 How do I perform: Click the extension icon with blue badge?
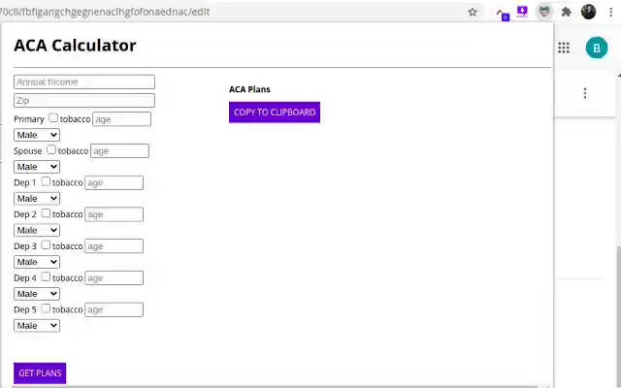pyautogui.click(x=503, y=14)
